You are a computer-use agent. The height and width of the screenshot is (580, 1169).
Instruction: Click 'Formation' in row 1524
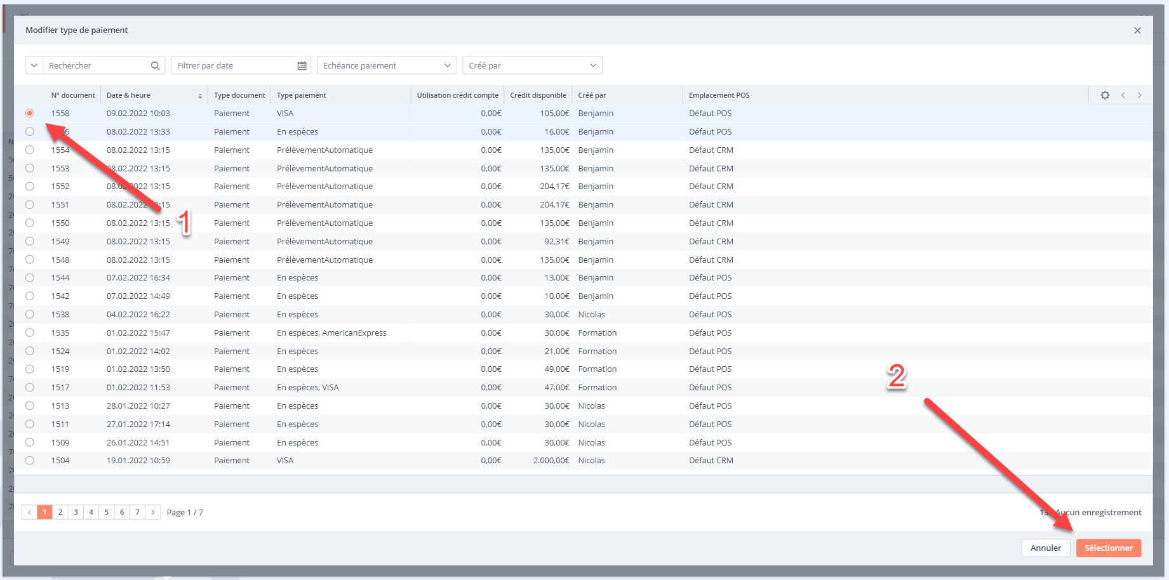(x=598, y=351)
